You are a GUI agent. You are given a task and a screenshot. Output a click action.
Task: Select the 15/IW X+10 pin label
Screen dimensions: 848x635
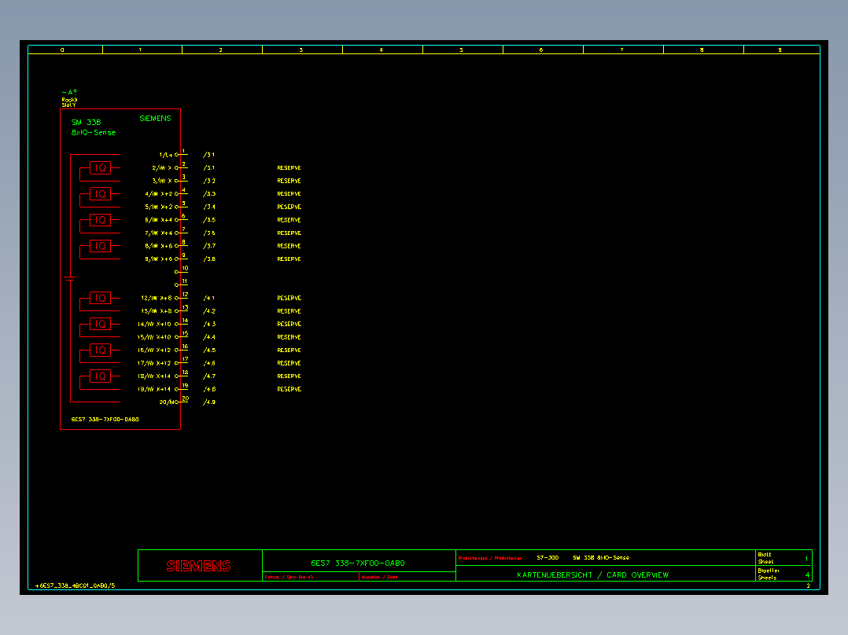154,337
